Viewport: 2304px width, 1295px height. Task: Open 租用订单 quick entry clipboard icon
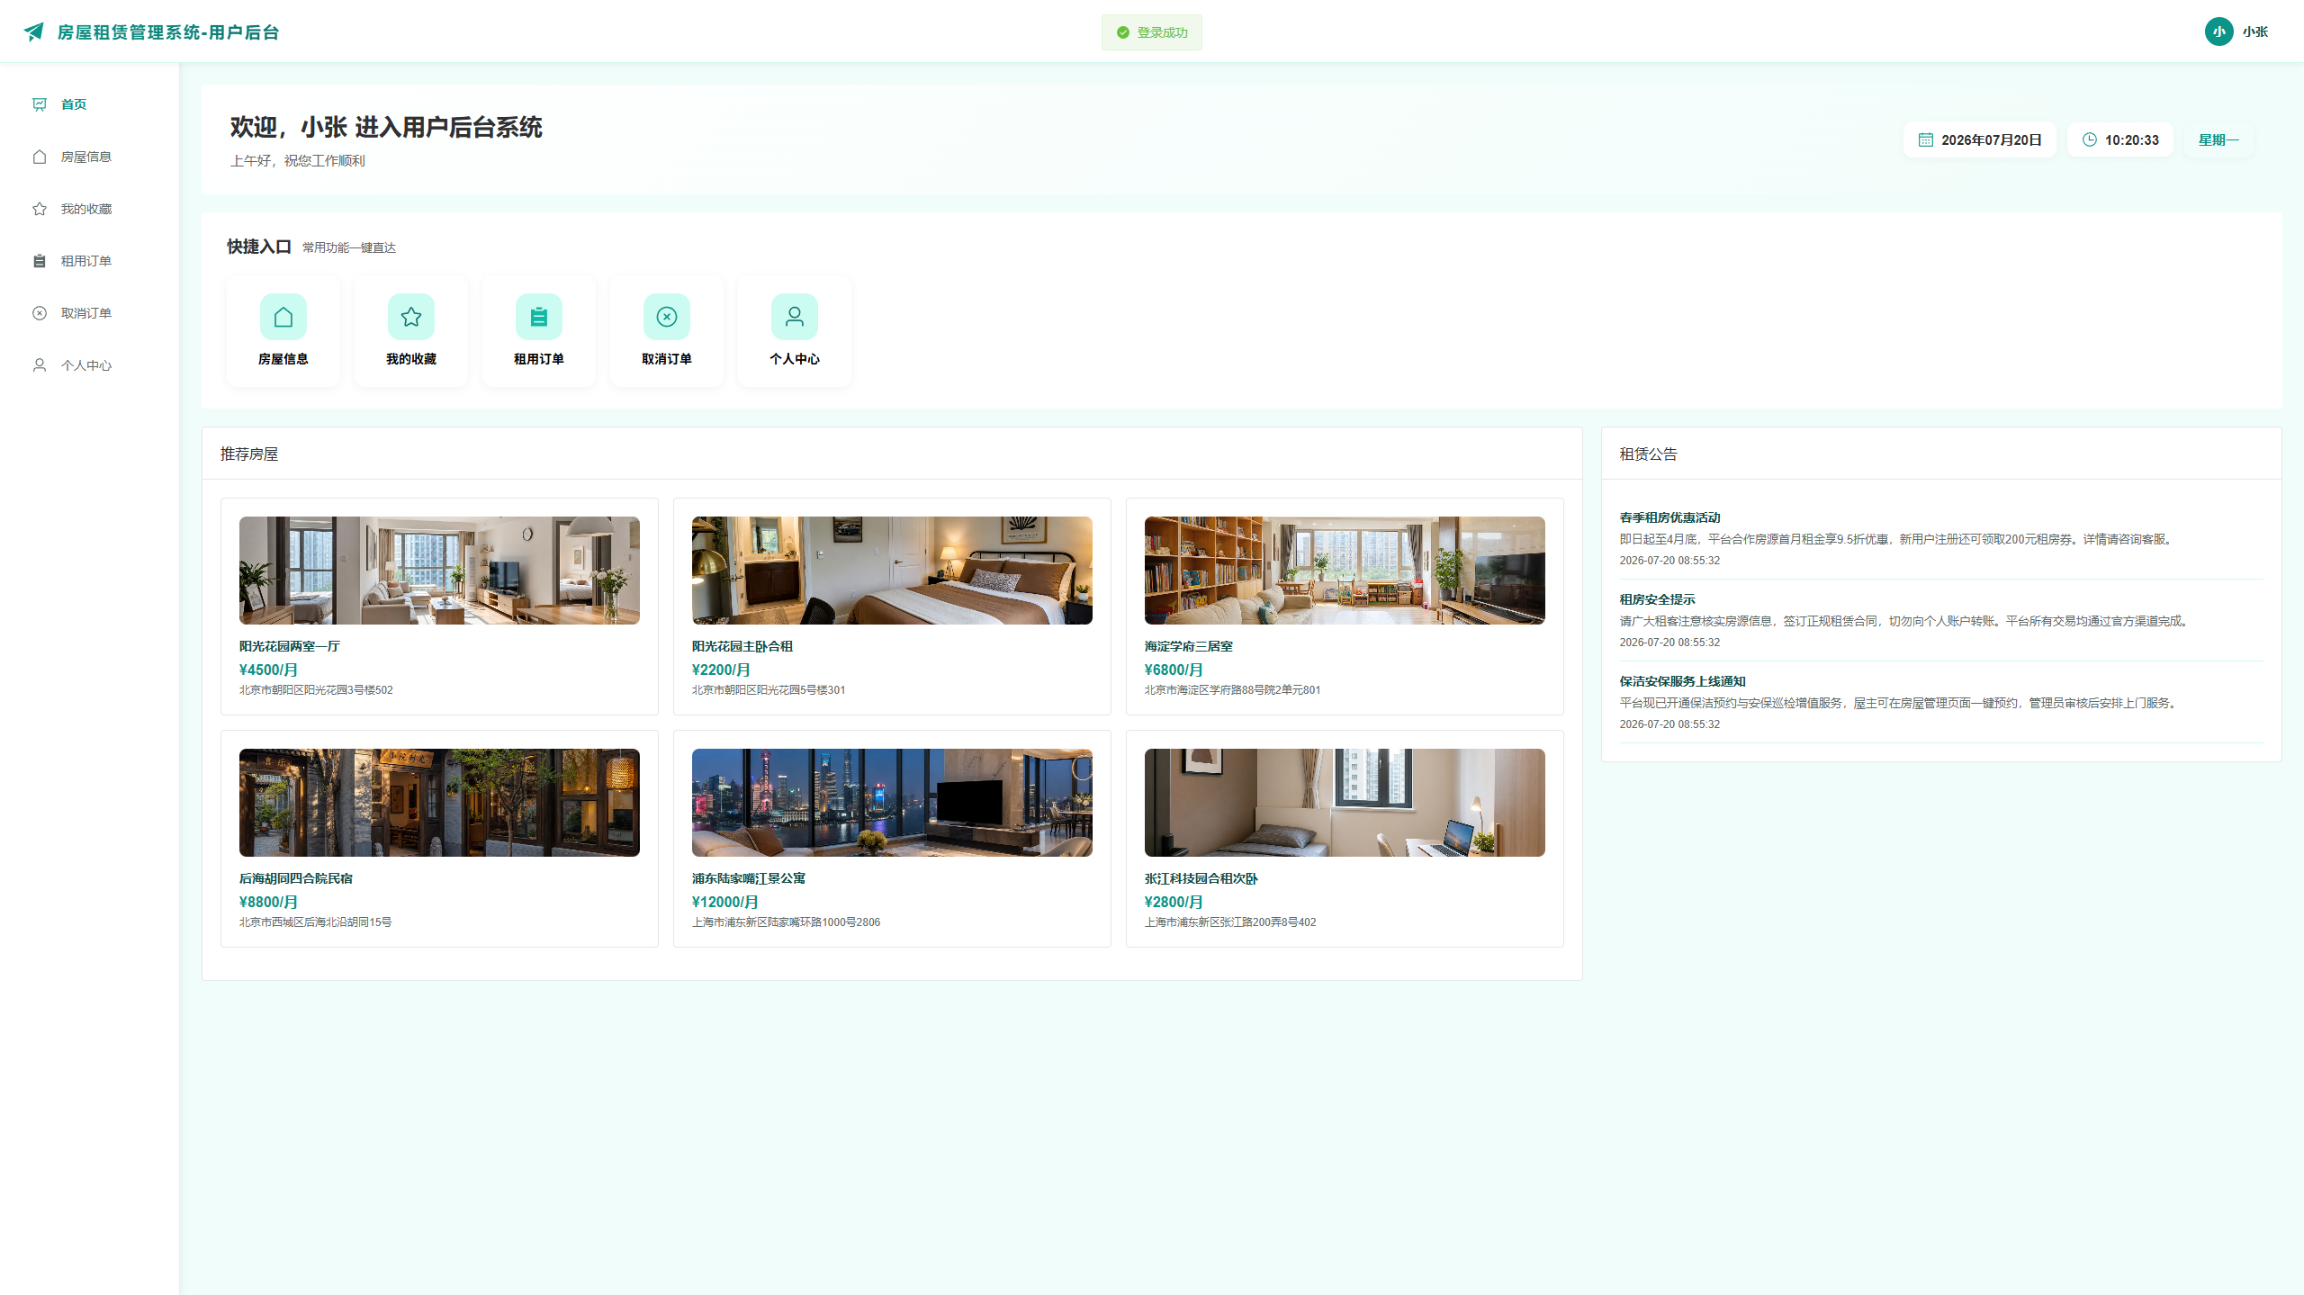click(x=539, y=317)
